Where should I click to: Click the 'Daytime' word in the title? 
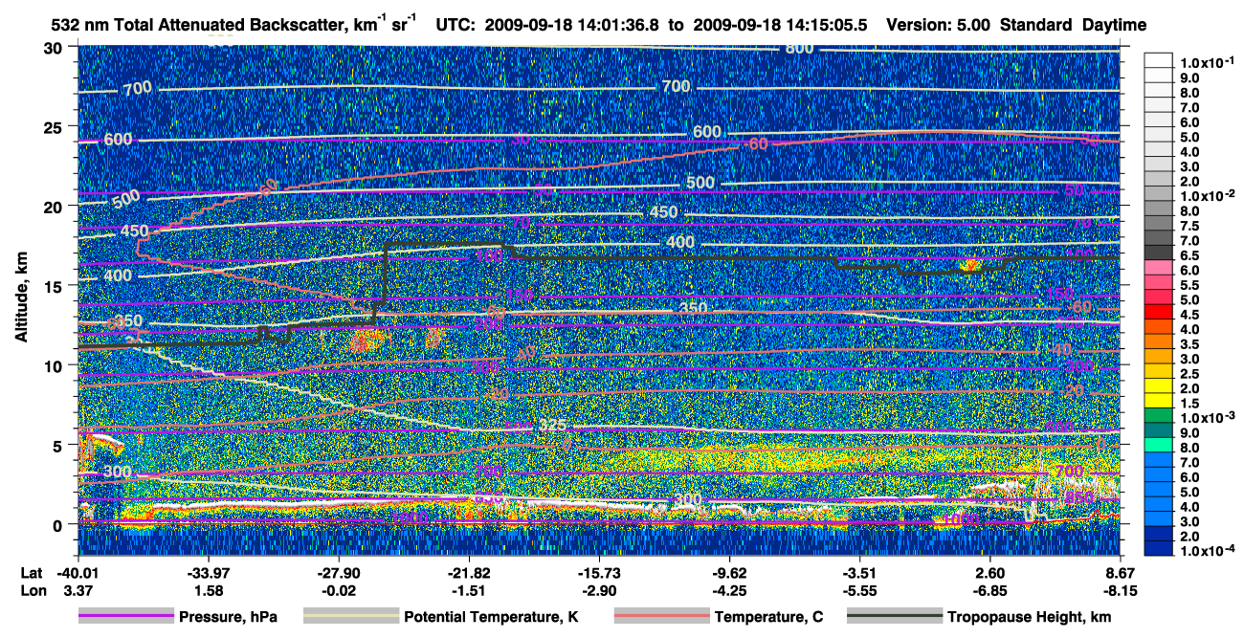point(1112,25)
